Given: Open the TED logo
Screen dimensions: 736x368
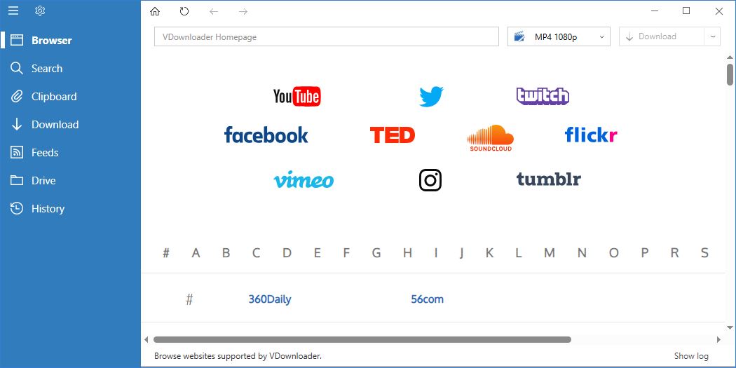Looking at the screenshot, I should (x=393, y=135).
